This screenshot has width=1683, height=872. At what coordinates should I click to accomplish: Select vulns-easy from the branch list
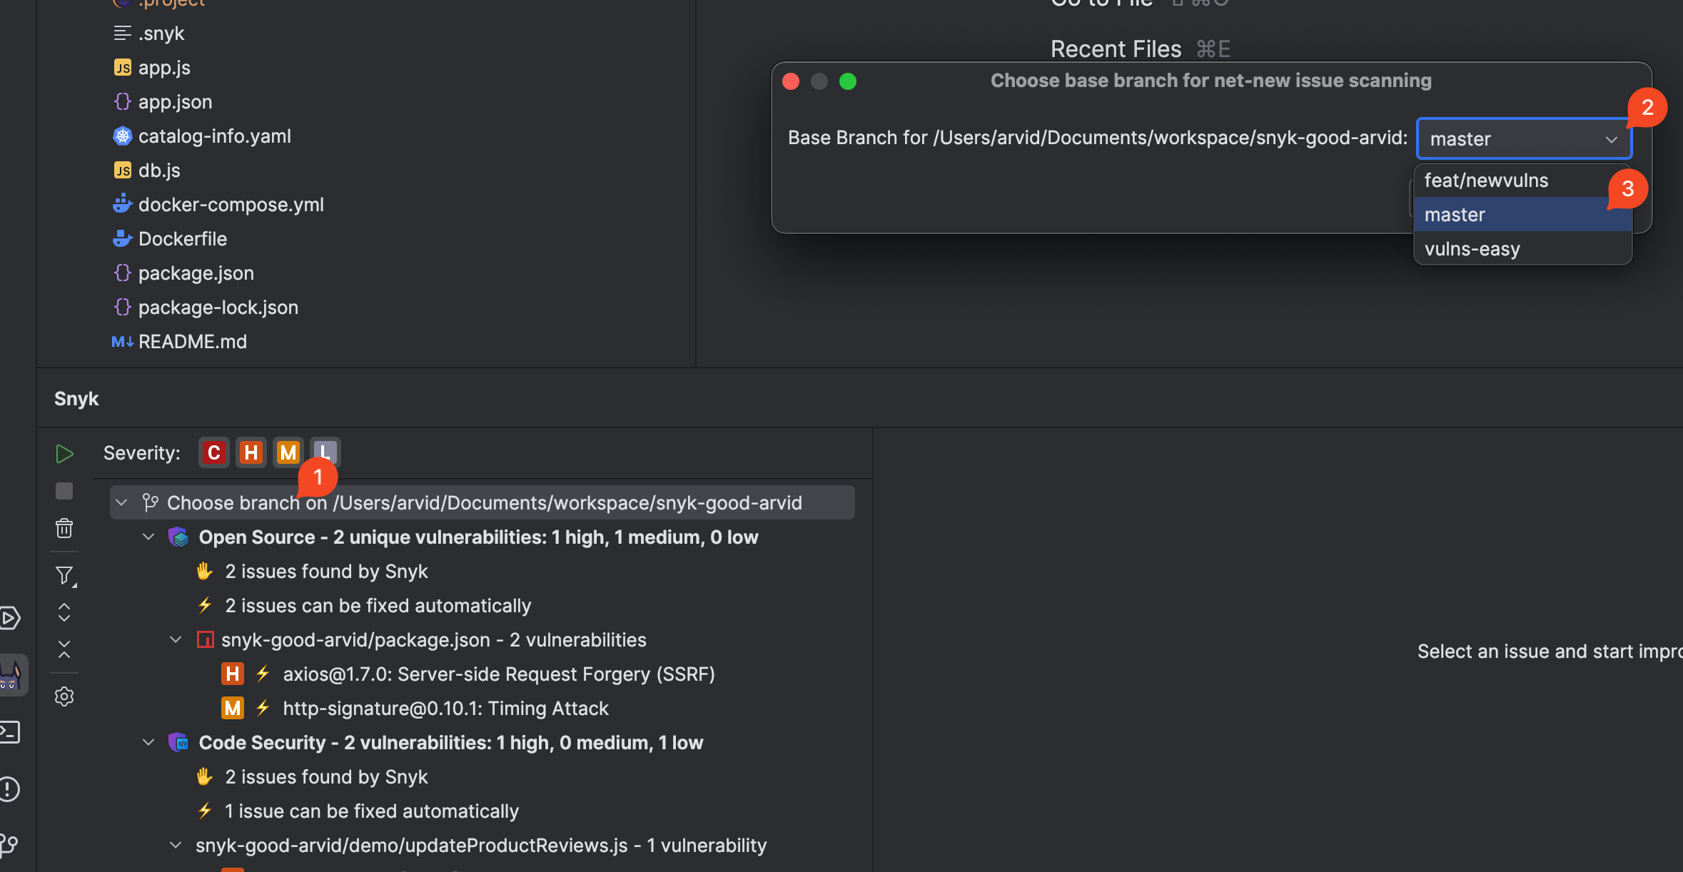(1472, 248)
